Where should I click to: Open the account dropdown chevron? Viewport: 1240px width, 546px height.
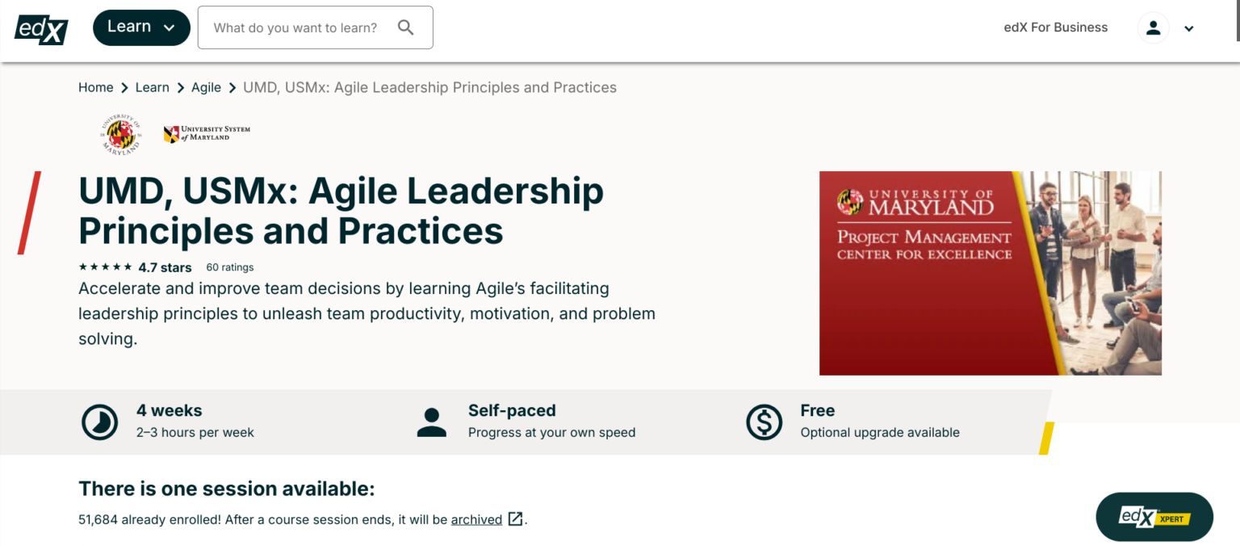click(x=1188, y=27)
